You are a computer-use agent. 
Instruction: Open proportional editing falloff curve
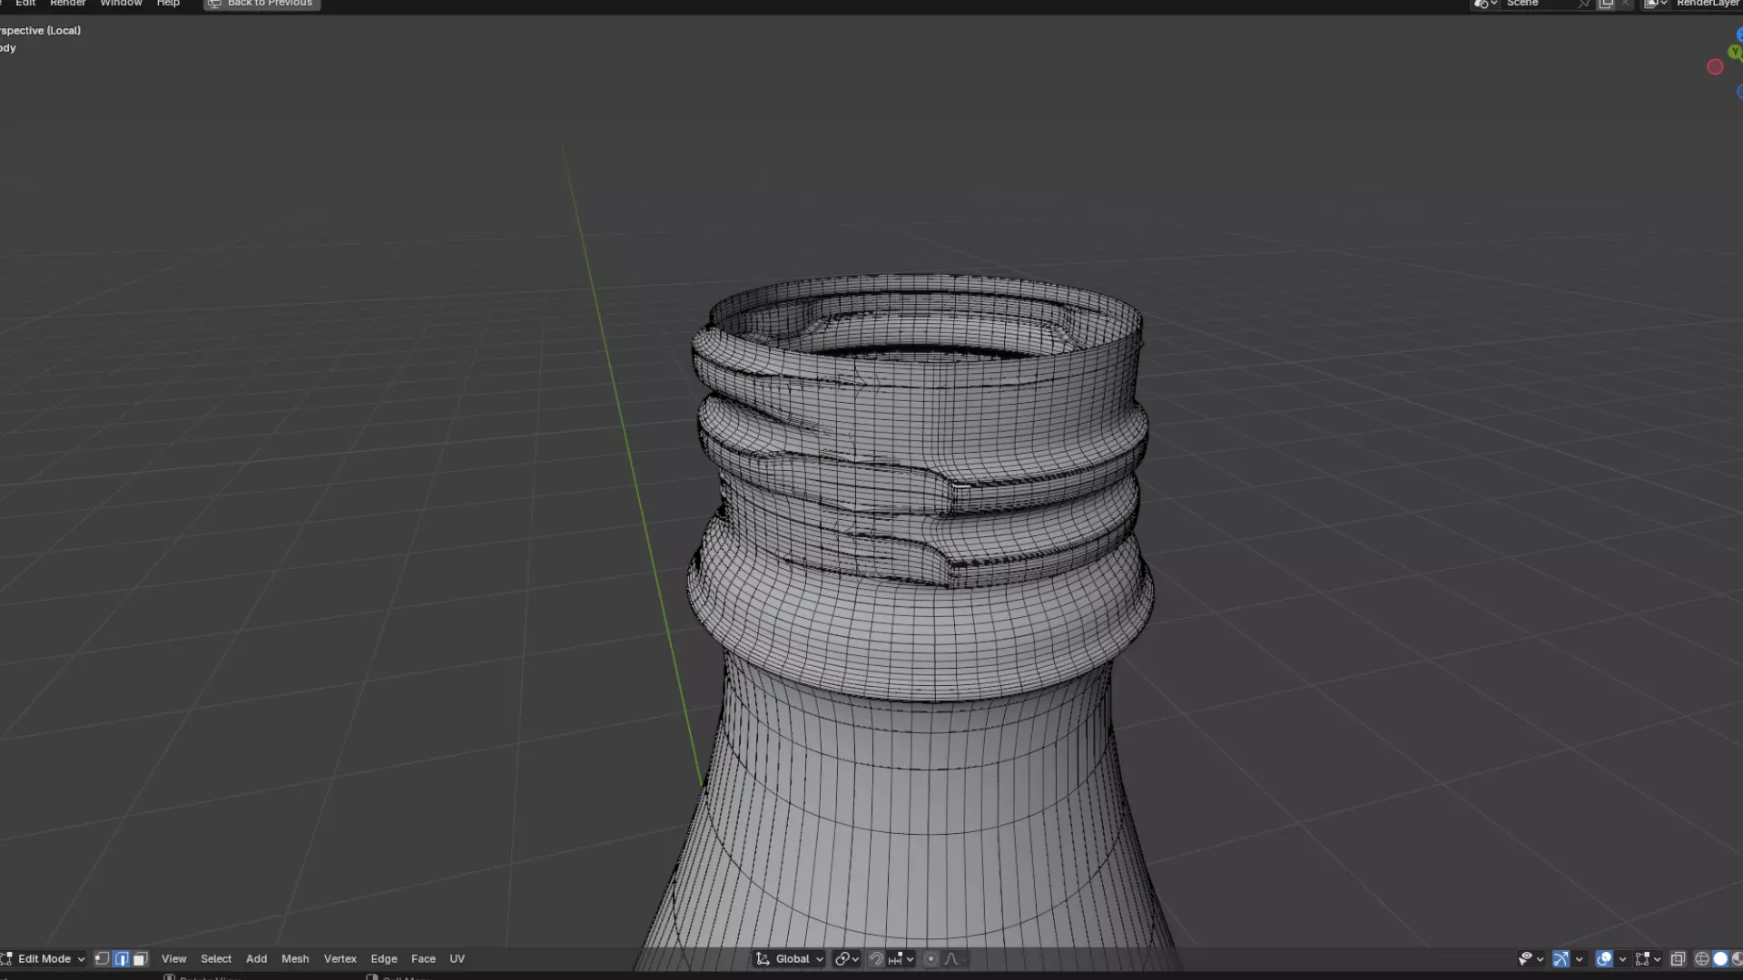click(x=954, y=959)
